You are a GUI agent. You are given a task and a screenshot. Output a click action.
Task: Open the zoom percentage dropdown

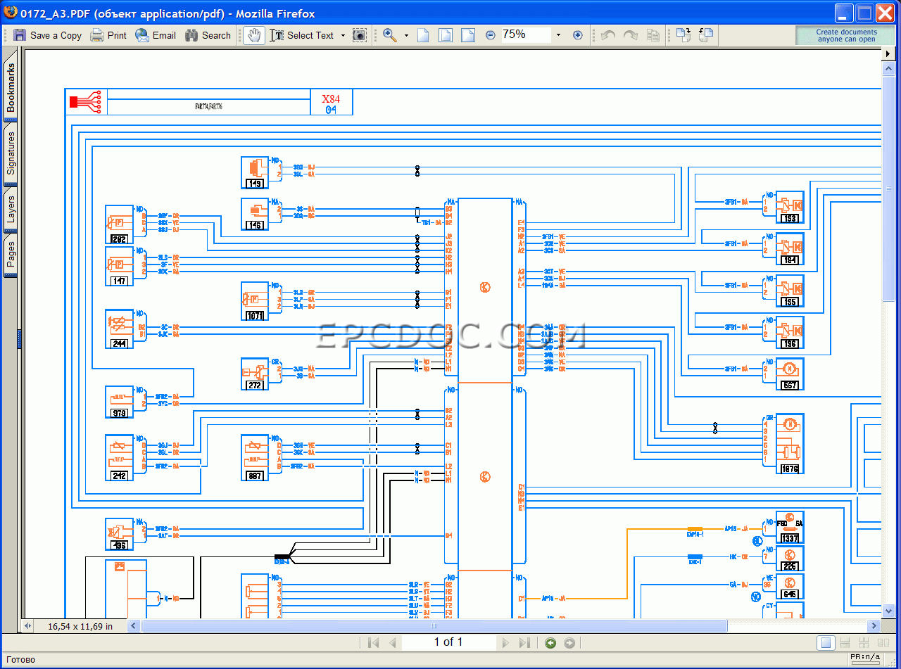coord(559,35)
